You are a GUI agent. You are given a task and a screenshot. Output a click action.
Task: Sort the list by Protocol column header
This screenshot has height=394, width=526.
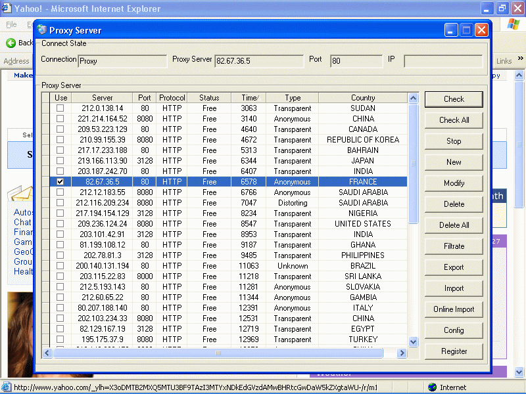pyautogui.click(x=172, y=97)
